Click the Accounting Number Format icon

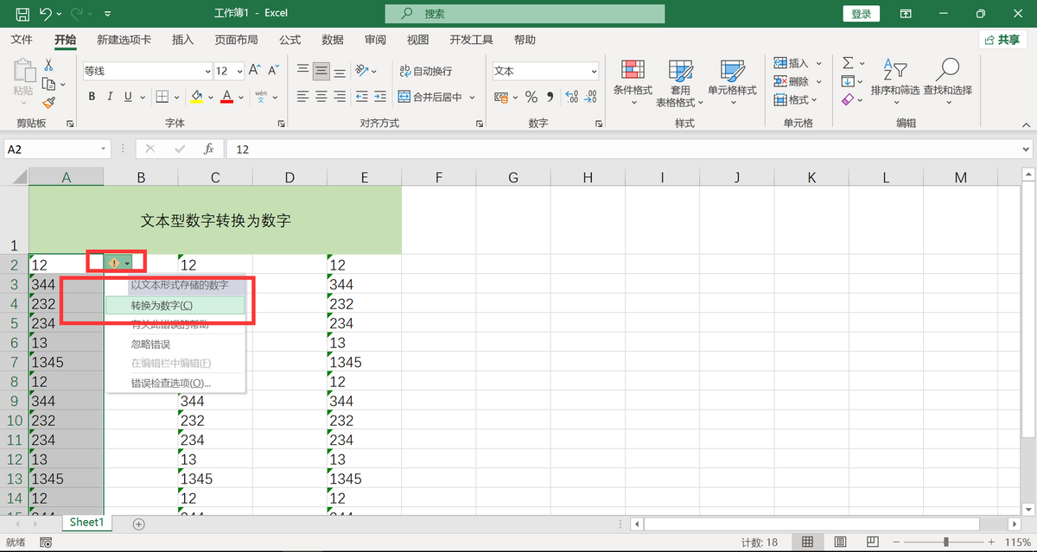pyautogui.click(x=503, y=97)
